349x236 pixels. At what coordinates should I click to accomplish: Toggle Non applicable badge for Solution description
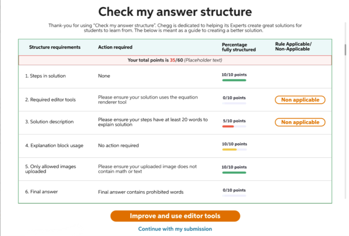pyautogui.click(x=300, y=122)
